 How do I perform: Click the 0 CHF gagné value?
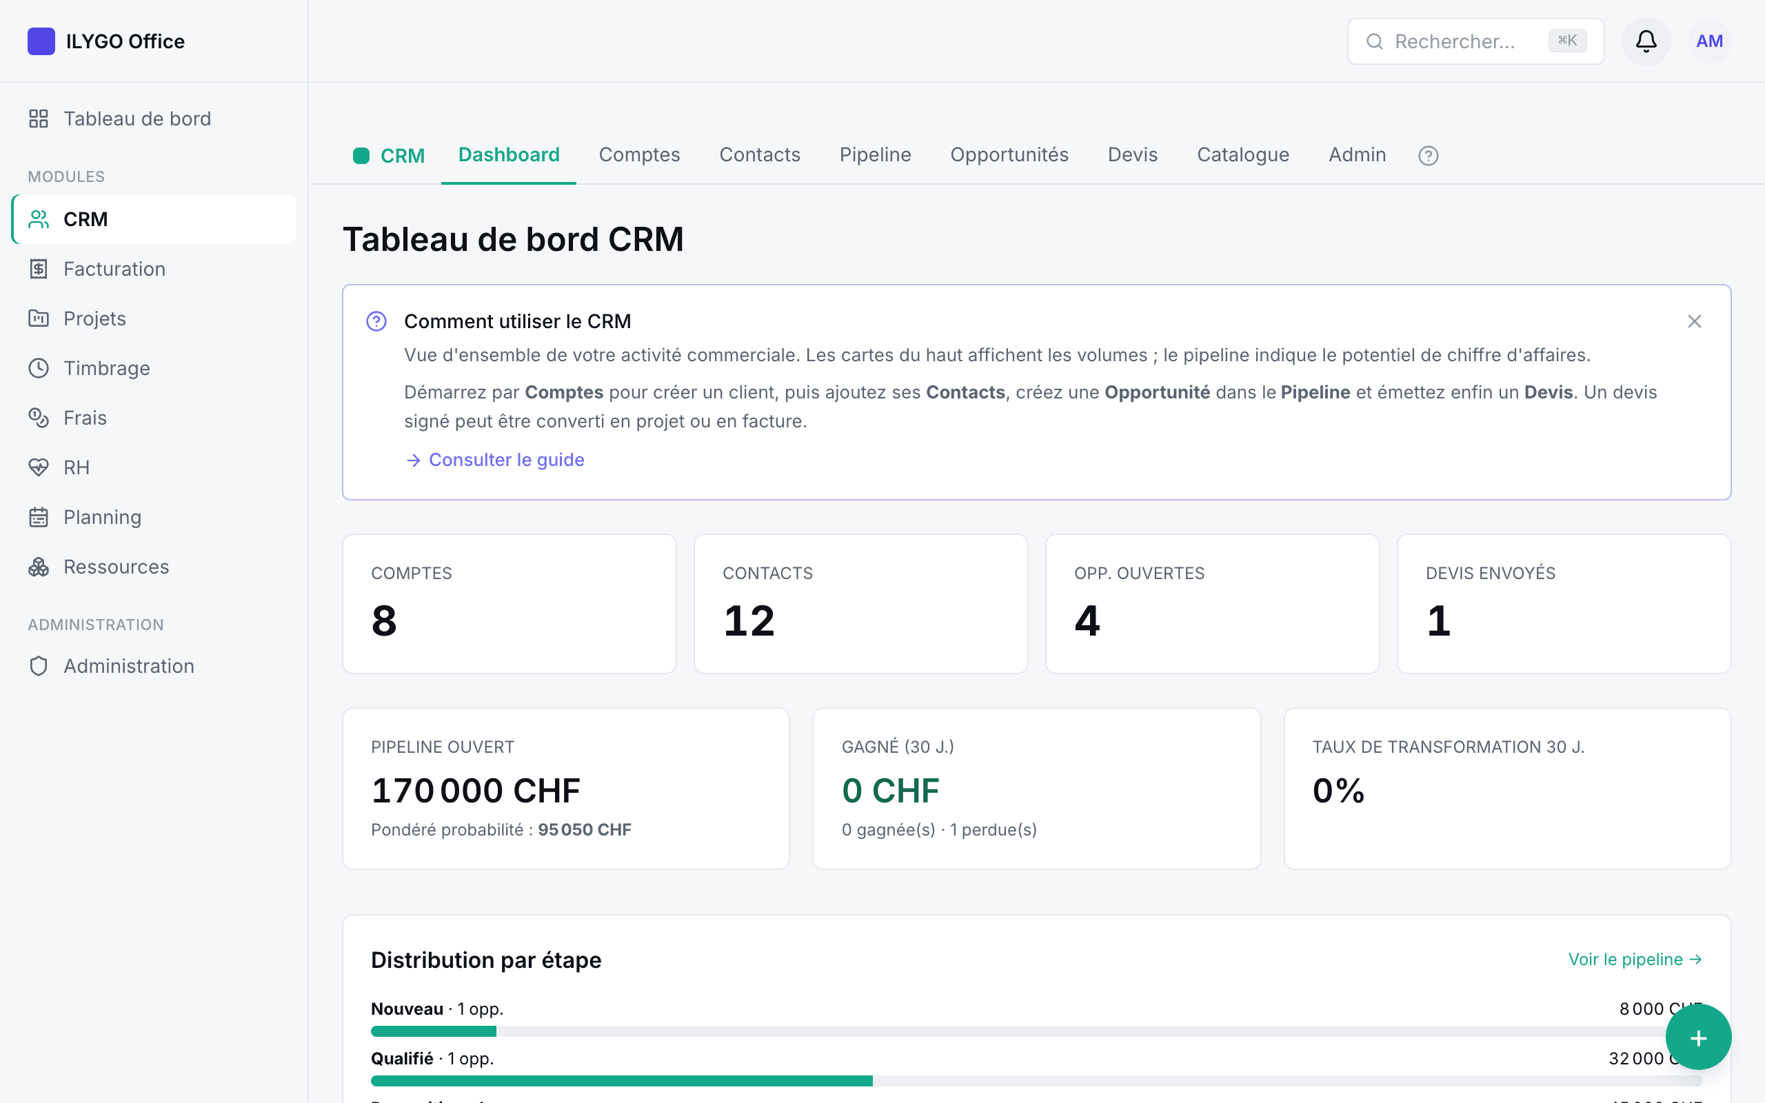pyautogui.click(x=891, y=790)
